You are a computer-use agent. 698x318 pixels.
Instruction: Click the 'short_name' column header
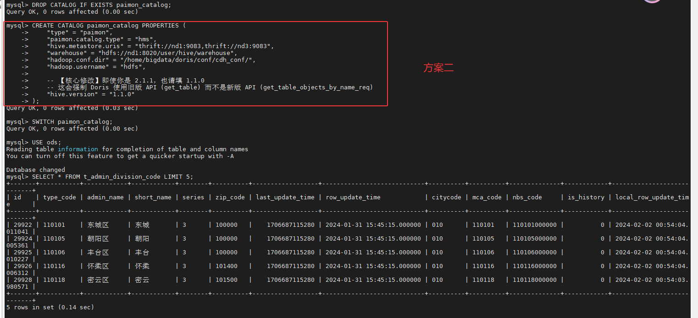pyautogui.click(x=153, y=197)
